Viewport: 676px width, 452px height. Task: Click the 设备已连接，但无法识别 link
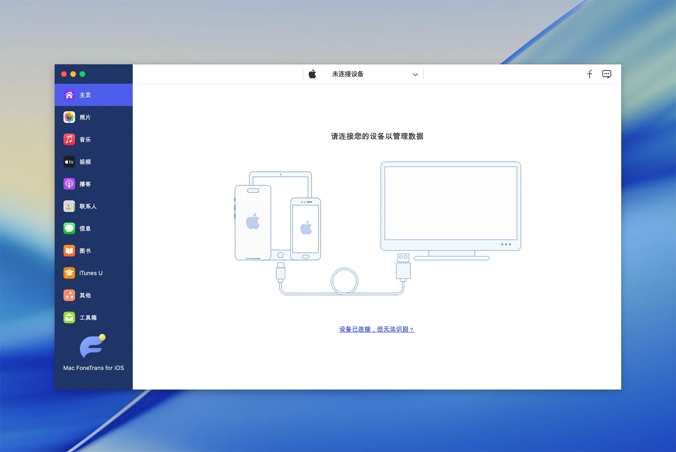coord(377,329)
